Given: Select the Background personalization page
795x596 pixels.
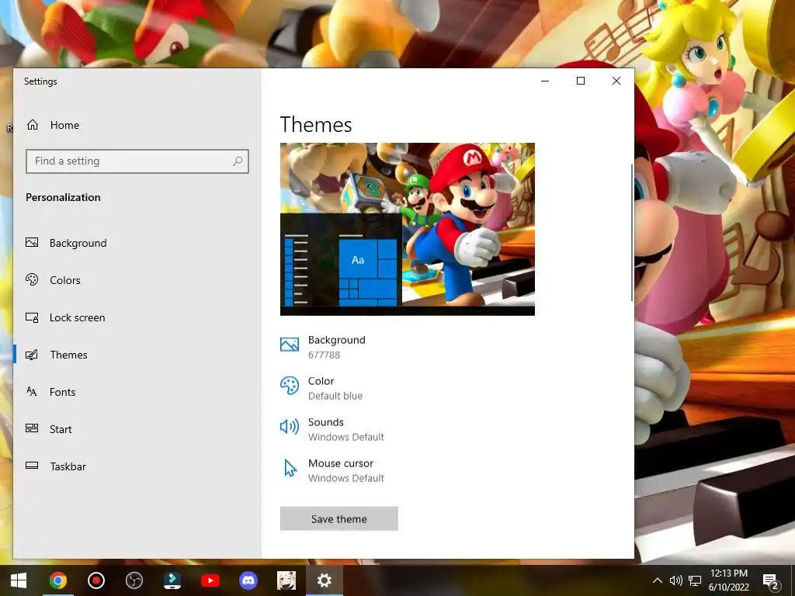Looking at the screenshot, I should pos(78,243).
